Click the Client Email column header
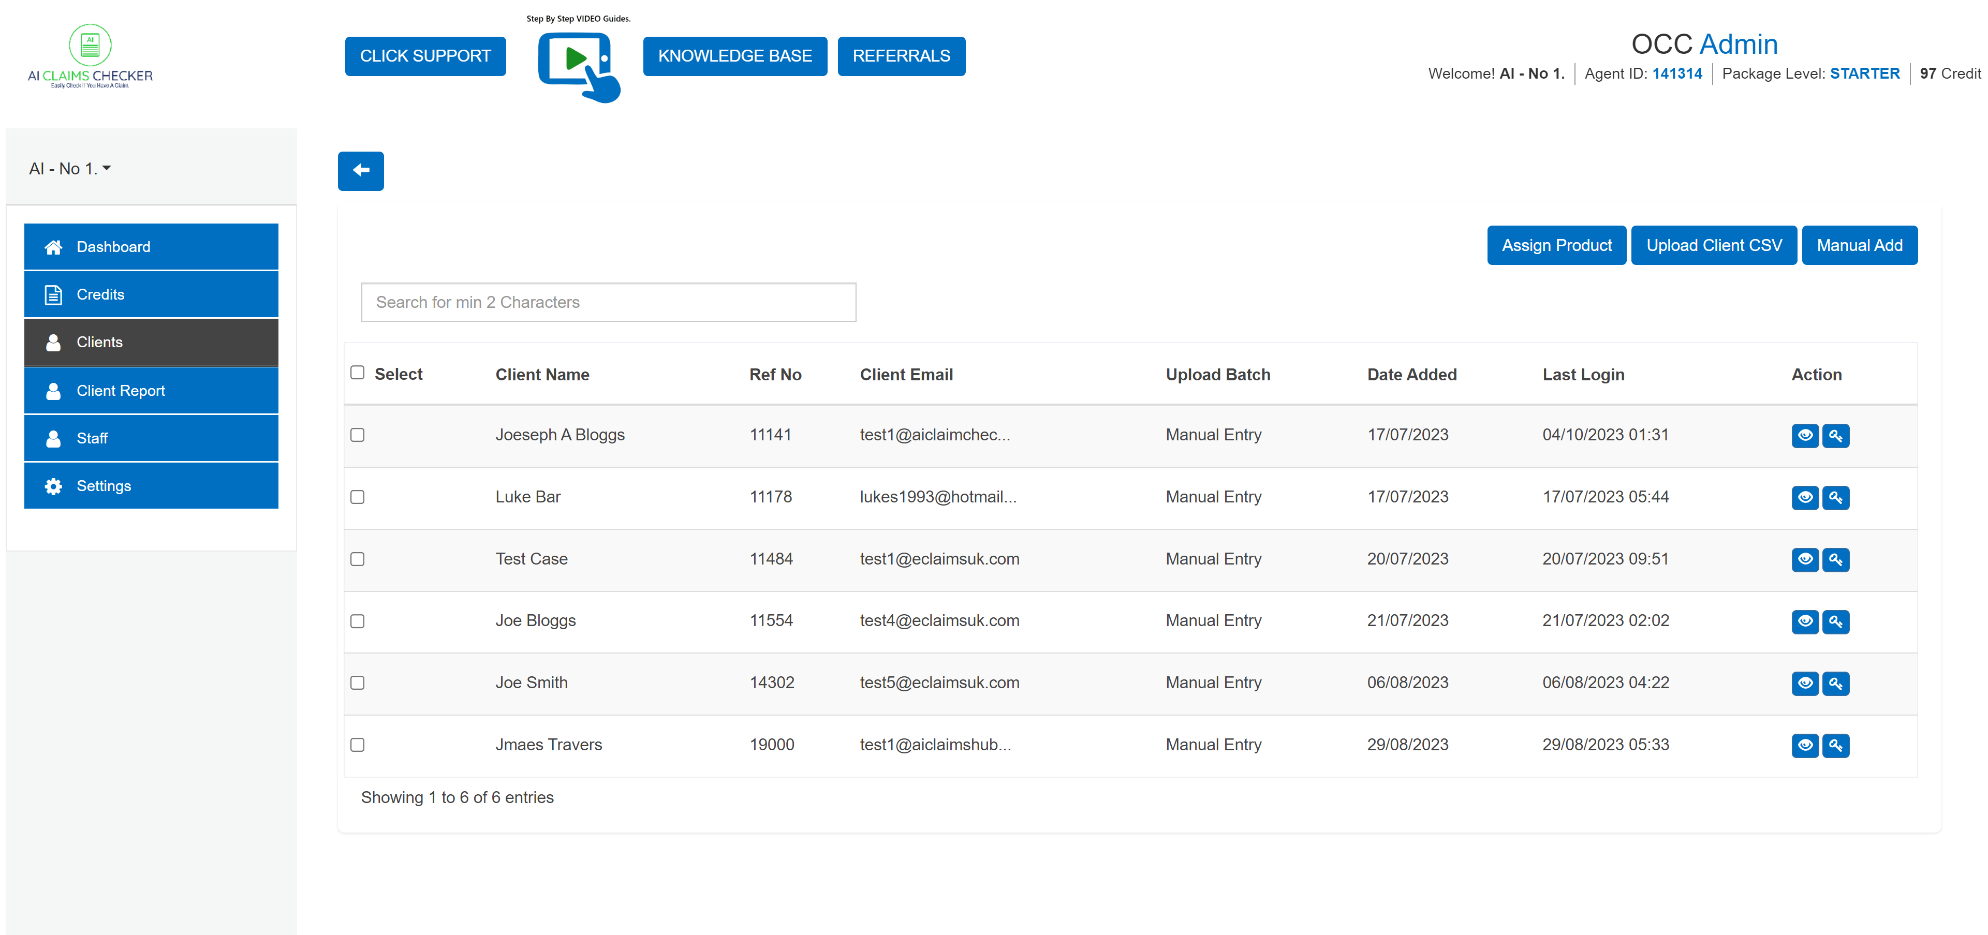1988x935 pixels. tap(906, 375)
